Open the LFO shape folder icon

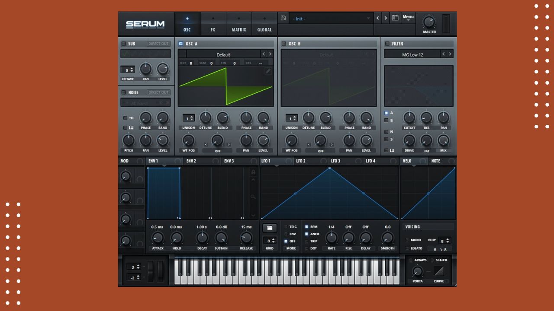click(269, 228)
